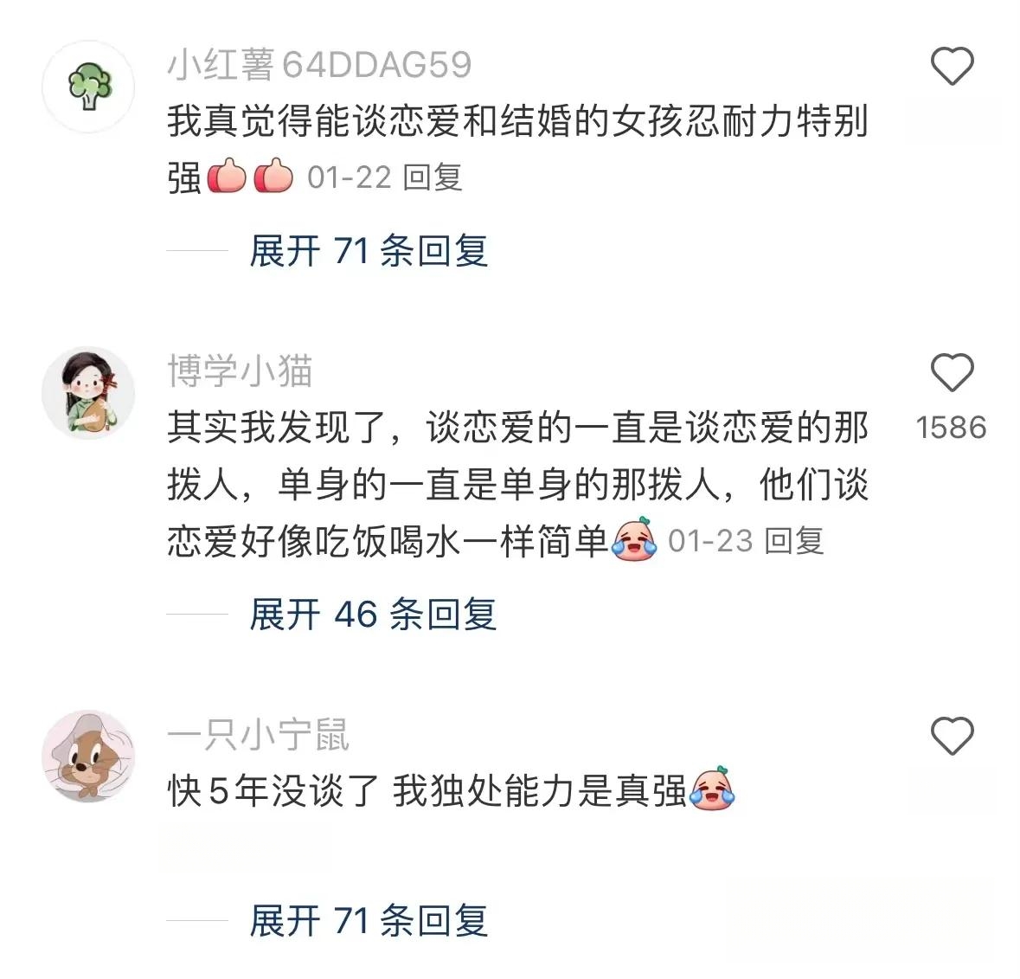The height and width of the screenshot is (979, 1020).
Task: Reply to the 01-23 comment
Action: 794,541
